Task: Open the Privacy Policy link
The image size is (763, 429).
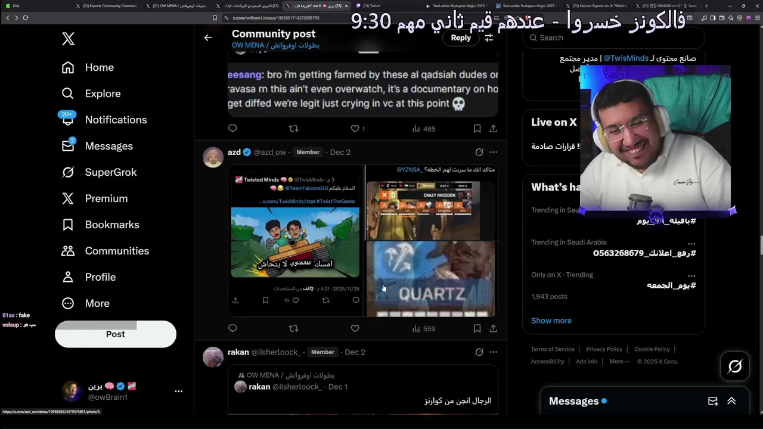Action: coord(604,349)
